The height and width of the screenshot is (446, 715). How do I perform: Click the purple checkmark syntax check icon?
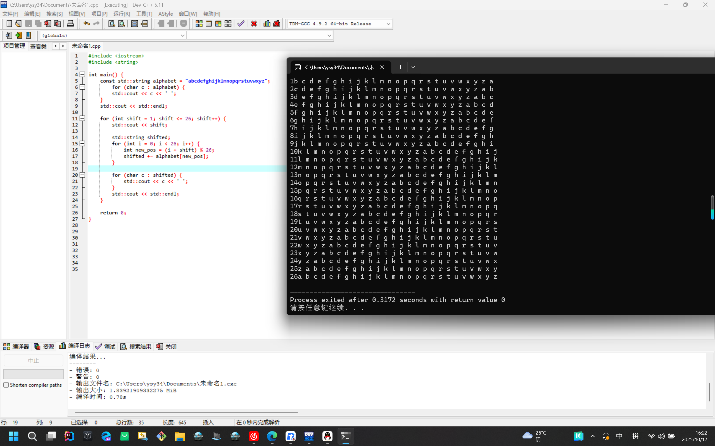pos(241,24)
